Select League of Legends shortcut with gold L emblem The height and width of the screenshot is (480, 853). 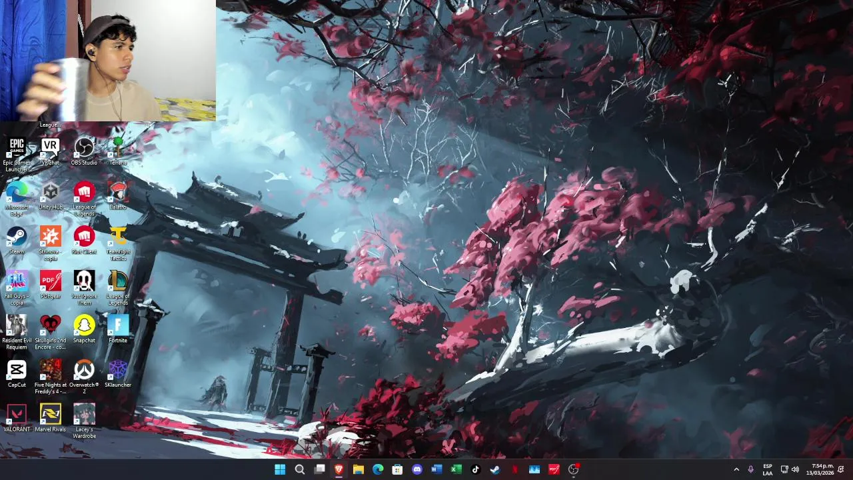(118, 288)
